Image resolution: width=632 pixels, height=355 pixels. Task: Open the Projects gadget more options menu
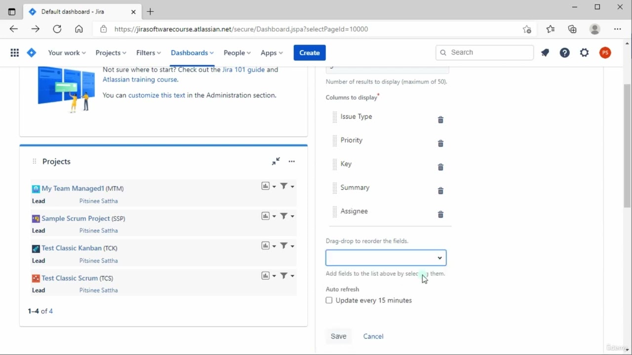tap(292, 161)
